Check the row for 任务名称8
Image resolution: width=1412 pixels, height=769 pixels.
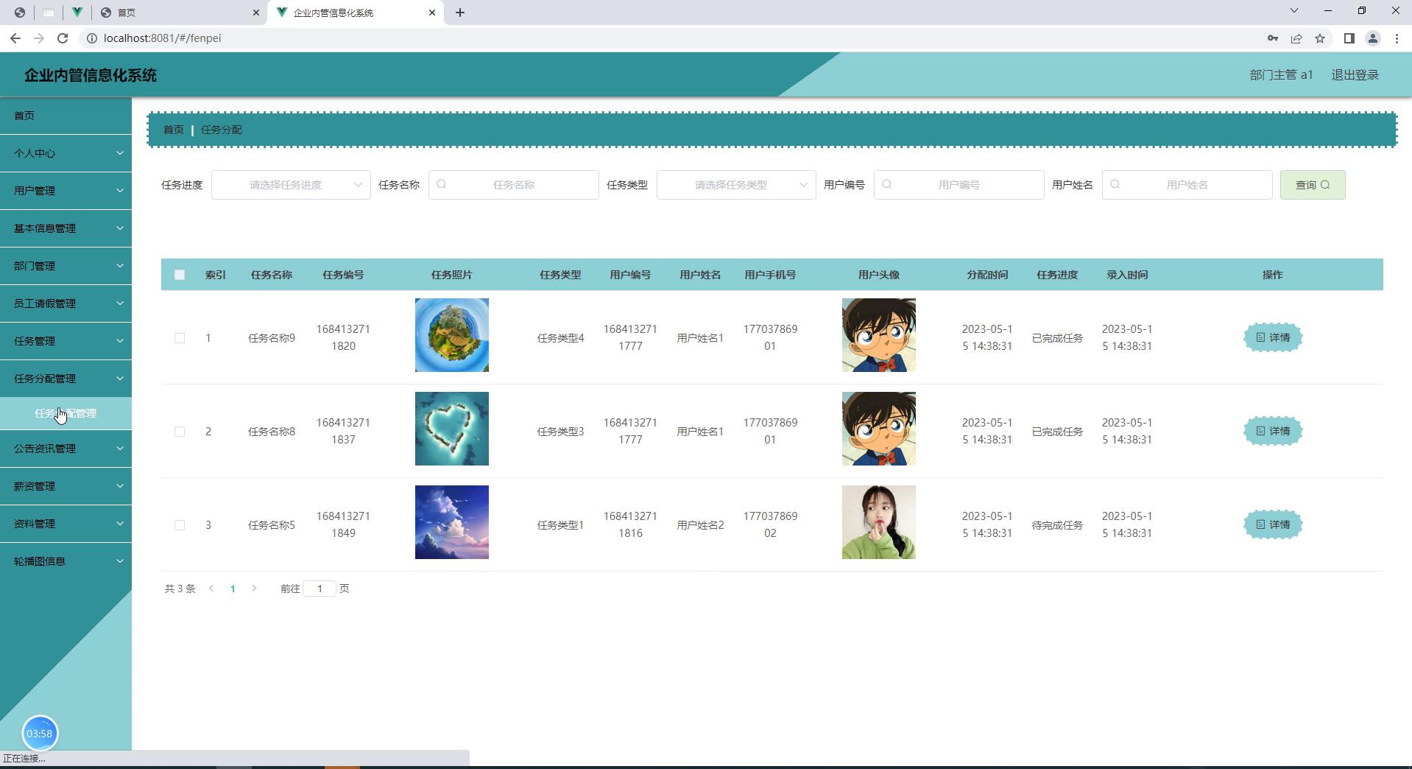pos(180,432)
